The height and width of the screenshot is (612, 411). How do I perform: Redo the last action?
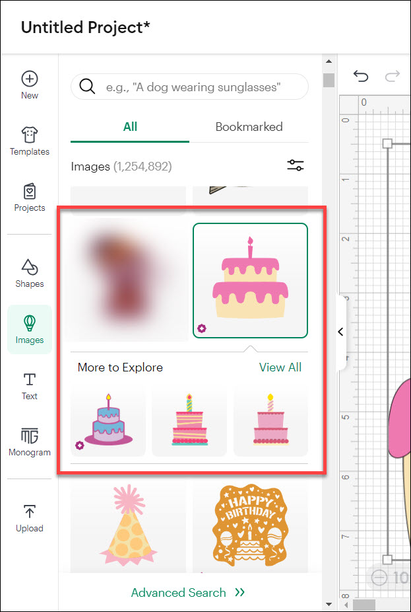coord(393,76)
